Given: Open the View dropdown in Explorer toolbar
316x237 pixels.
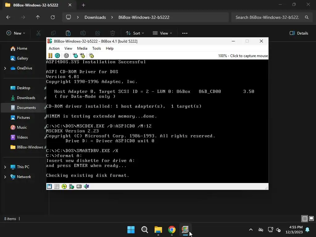Looking at the screenshot, I should point(162,33).
